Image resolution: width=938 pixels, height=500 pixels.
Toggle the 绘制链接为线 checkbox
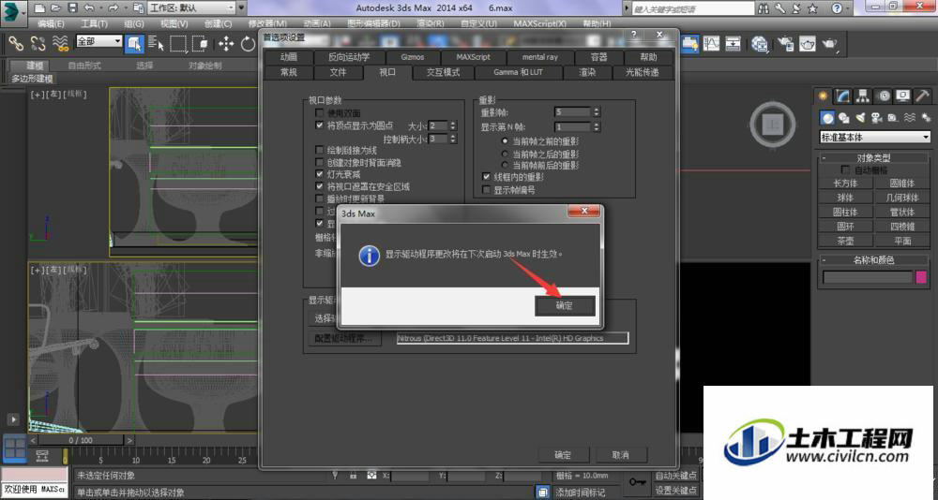tap(320, 150)
